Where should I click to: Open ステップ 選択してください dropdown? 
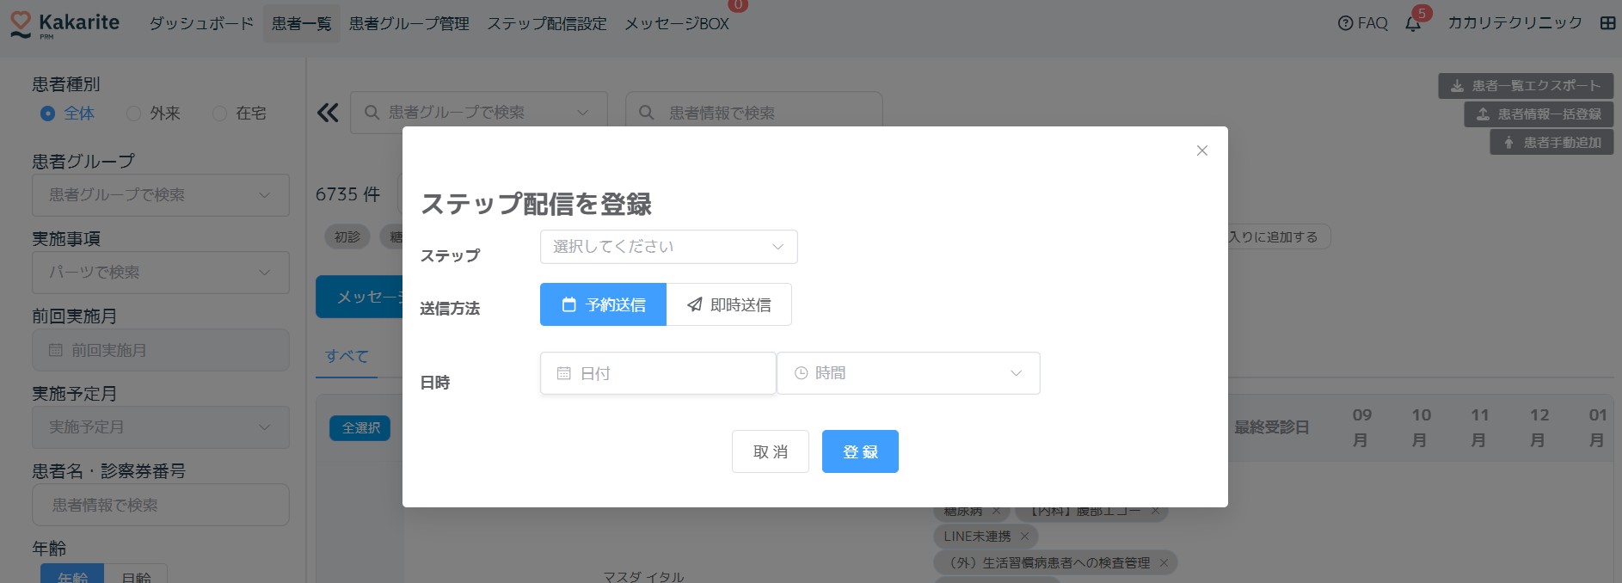click(x=669, y=247)
